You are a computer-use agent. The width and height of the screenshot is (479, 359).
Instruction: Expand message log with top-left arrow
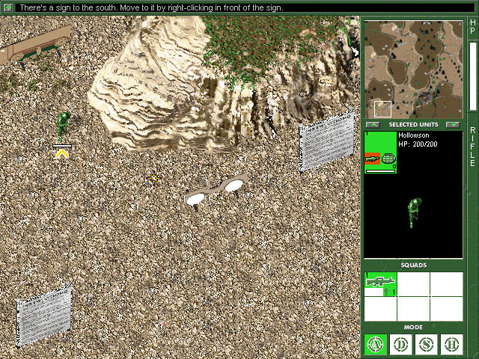(x=7, y=7)
